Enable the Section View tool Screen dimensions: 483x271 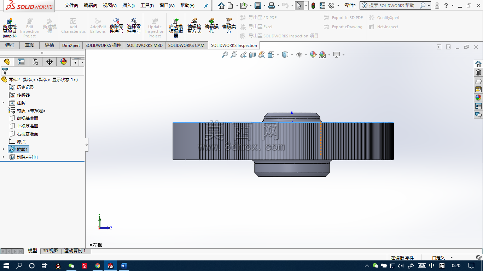point(252,55)
